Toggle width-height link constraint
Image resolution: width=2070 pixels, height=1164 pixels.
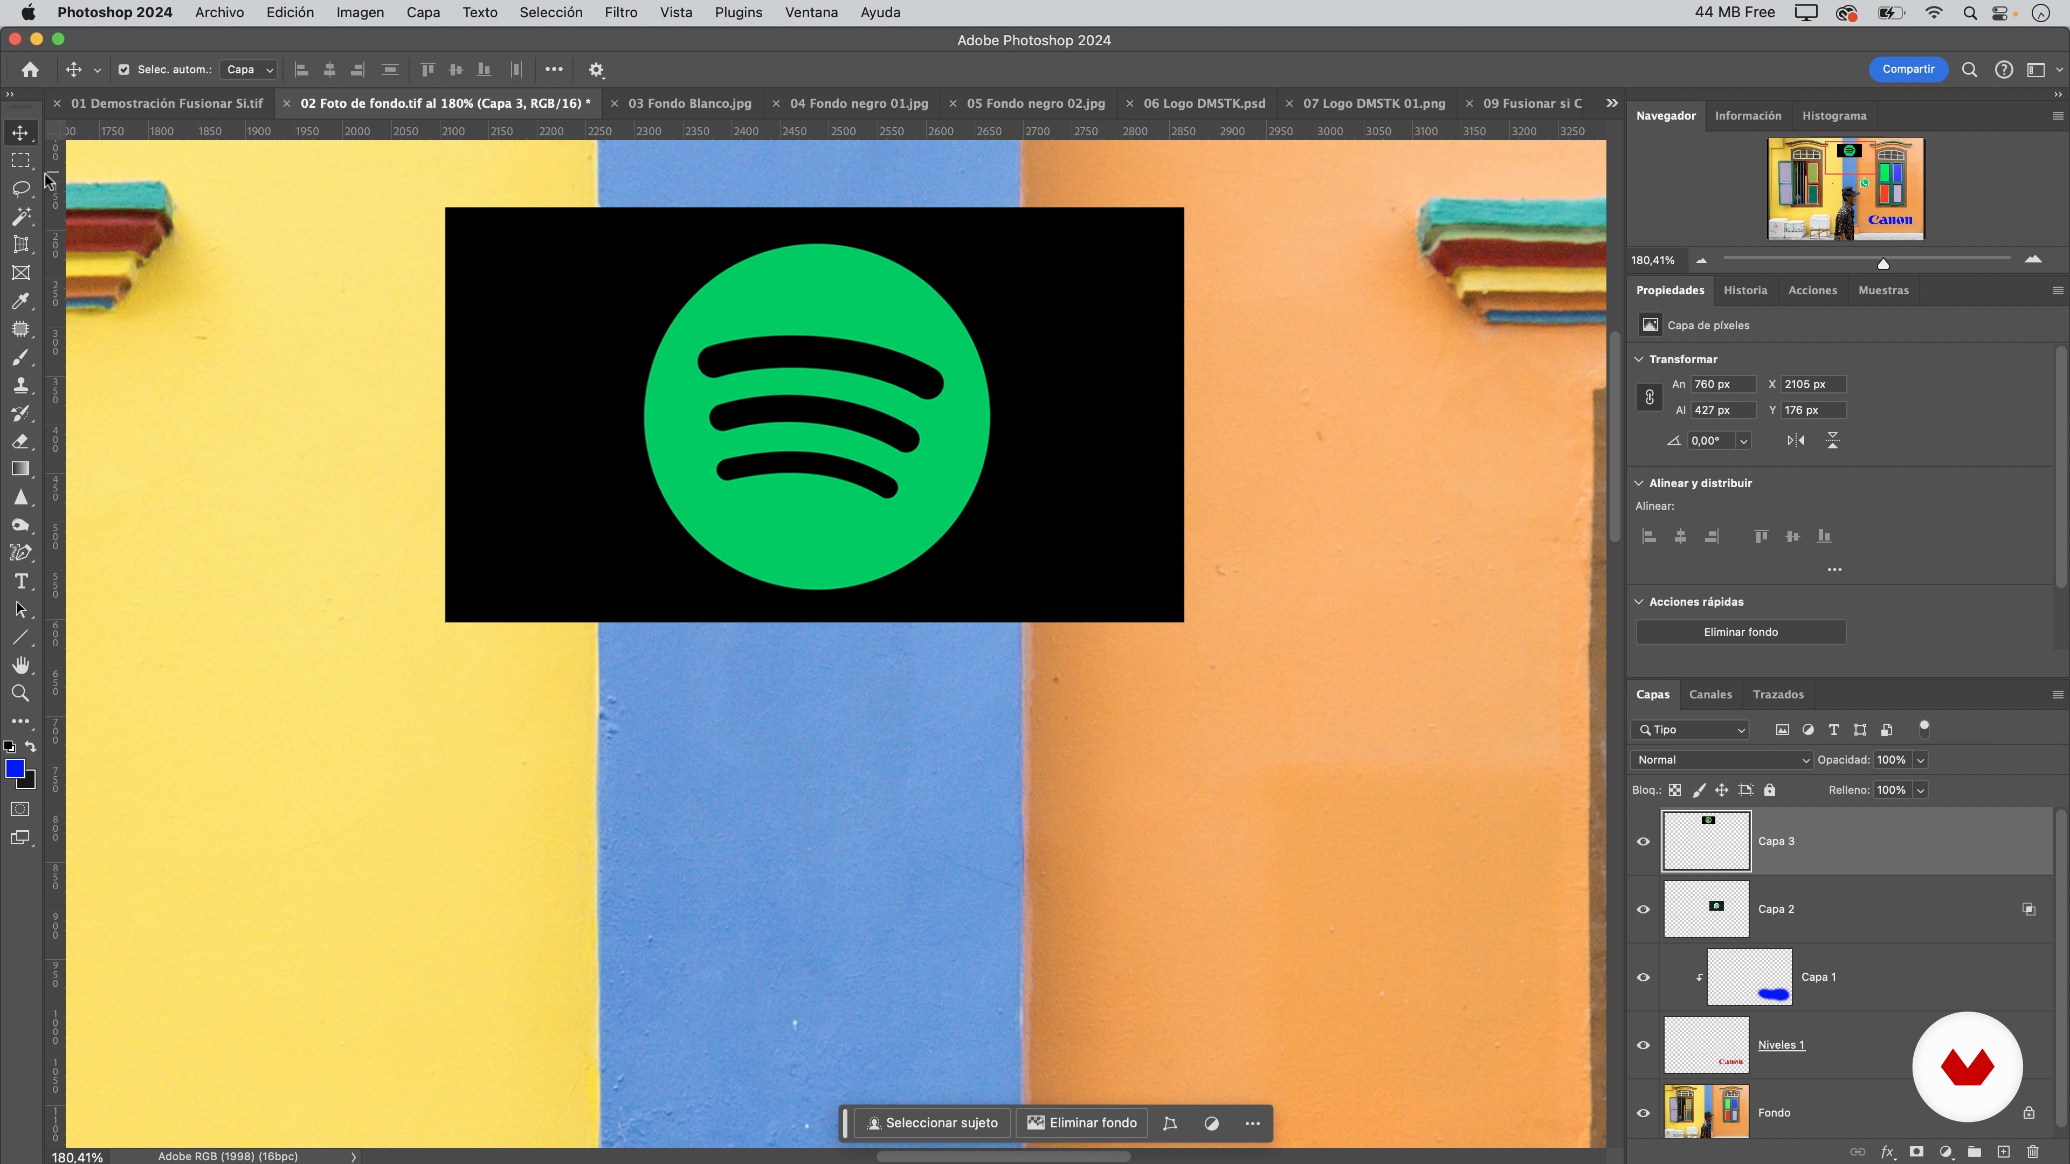pyautogui.click(x=1649, y=397)
